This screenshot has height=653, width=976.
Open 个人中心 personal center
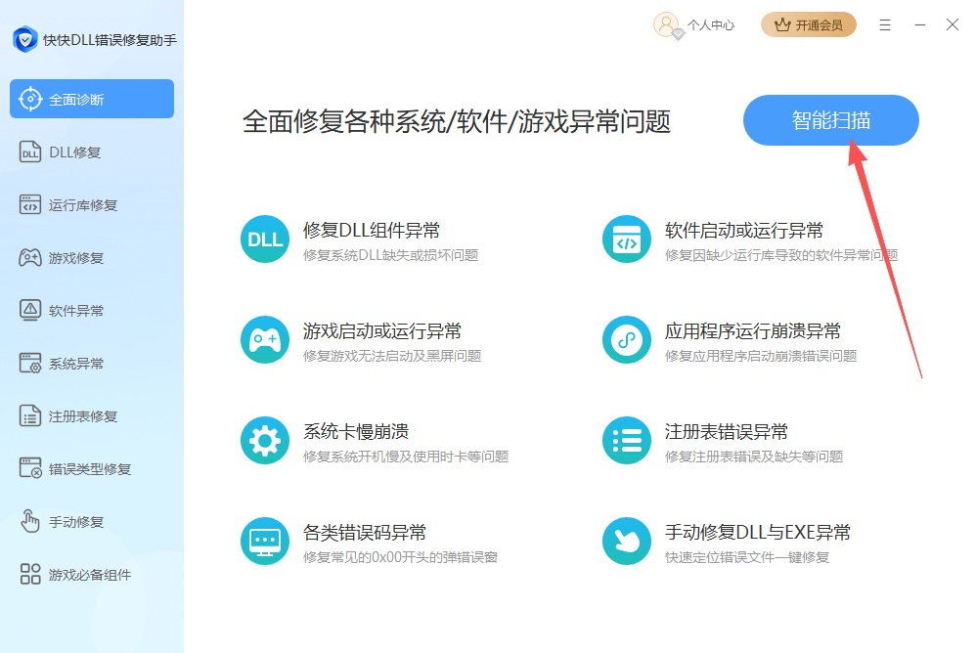pyautogui.click(x=711, y=25)
